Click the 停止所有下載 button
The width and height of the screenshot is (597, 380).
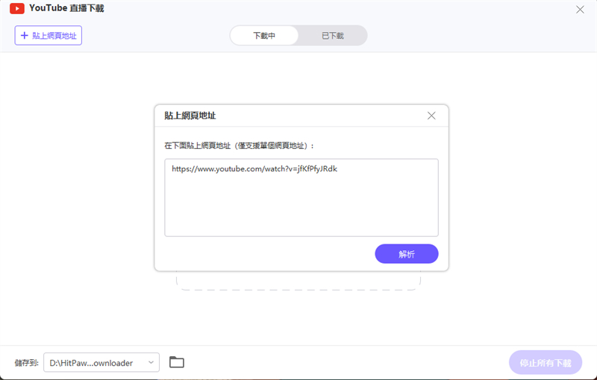pos(546,363)
